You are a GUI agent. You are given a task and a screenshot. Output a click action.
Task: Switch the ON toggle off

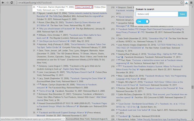tap(142, 21)
